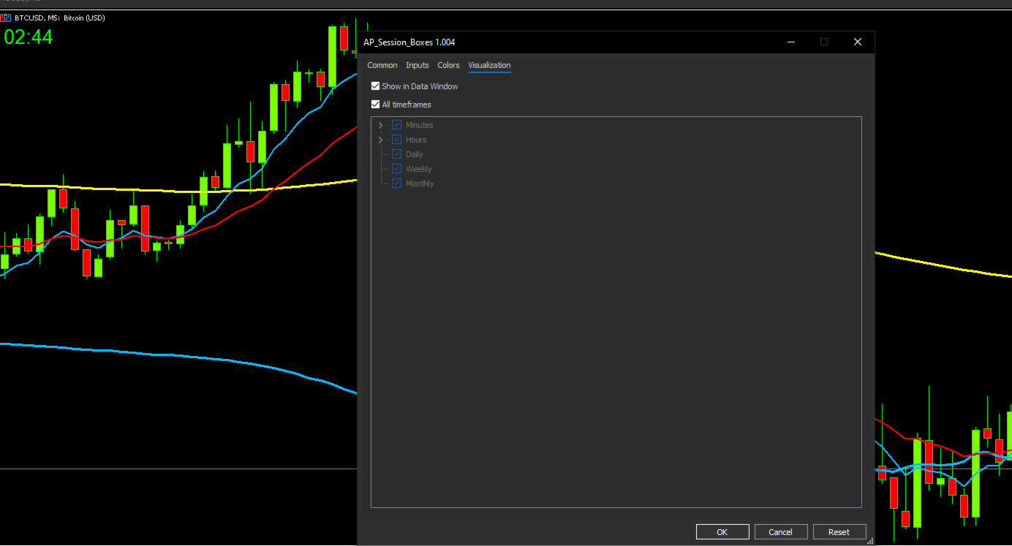Click the Reset button
Image resolution: width=1012 pixels, height=546 pixels.
coord(839,532)
